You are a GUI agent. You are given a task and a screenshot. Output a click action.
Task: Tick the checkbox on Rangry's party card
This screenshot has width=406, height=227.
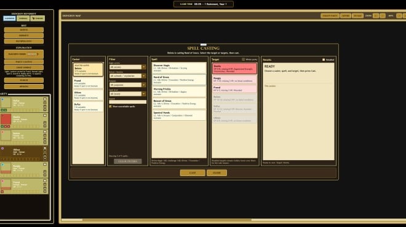pyautogui.click(x=45, y=164)
